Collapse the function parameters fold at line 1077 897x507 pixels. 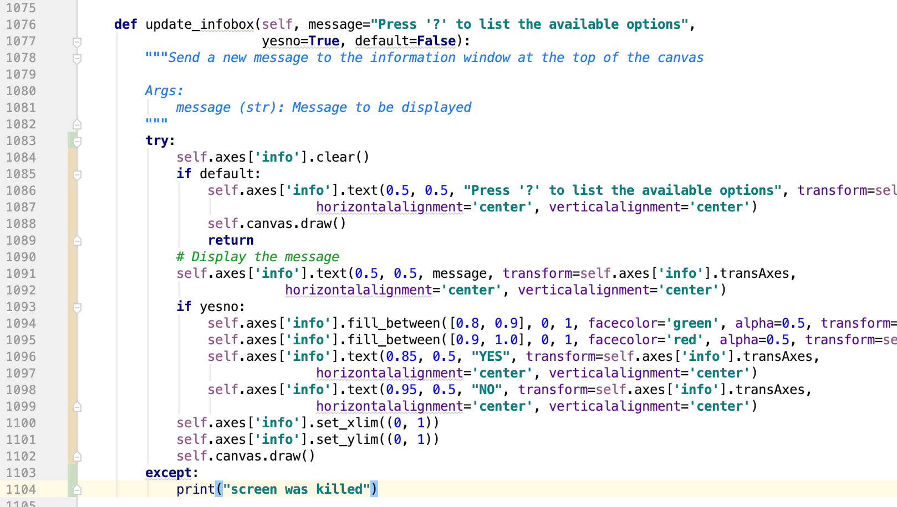77,41
